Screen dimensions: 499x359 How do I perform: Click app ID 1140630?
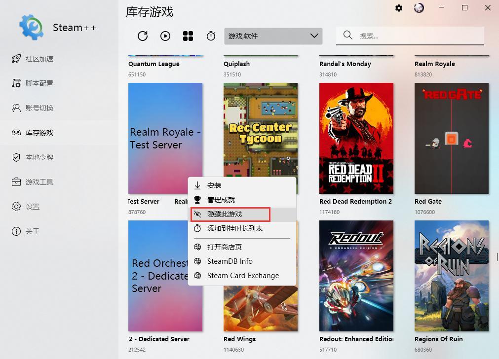click(233, 350)
